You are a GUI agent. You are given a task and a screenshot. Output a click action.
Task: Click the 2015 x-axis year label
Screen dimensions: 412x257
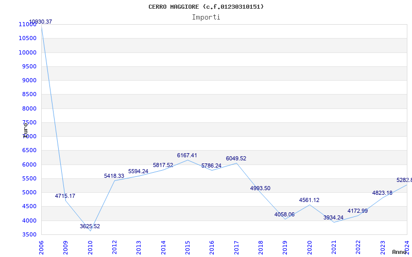click(x=187, y=248)
